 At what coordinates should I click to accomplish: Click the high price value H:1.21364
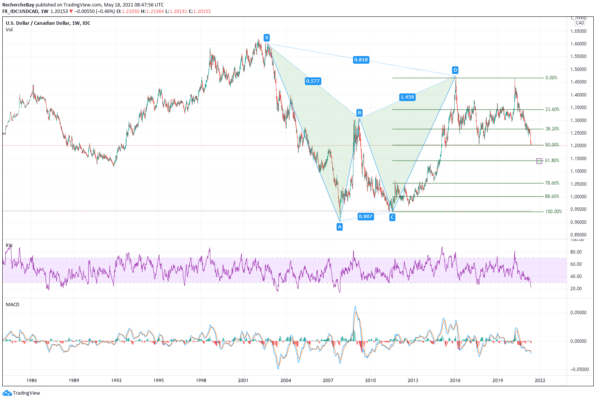152,11
